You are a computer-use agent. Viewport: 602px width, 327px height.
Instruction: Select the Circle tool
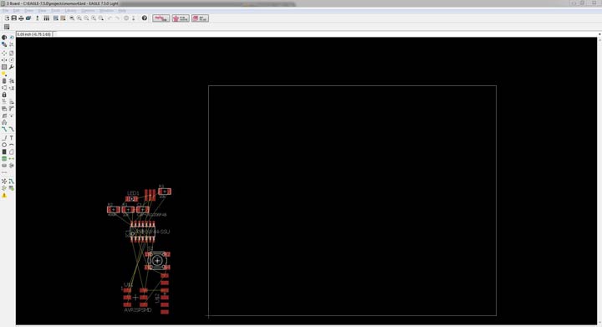coord(4,145)
